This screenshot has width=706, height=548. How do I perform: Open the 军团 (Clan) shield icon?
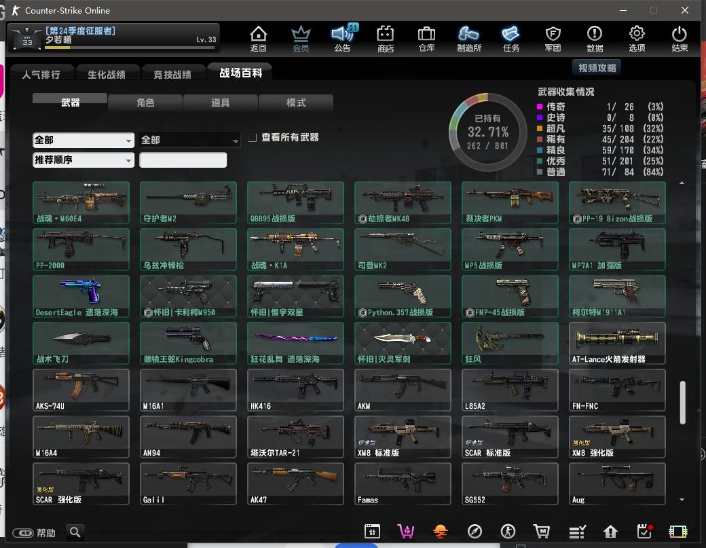click(x=553, y=38)
